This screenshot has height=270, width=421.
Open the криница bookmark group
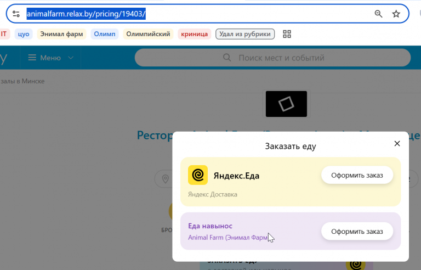(195, 34)
